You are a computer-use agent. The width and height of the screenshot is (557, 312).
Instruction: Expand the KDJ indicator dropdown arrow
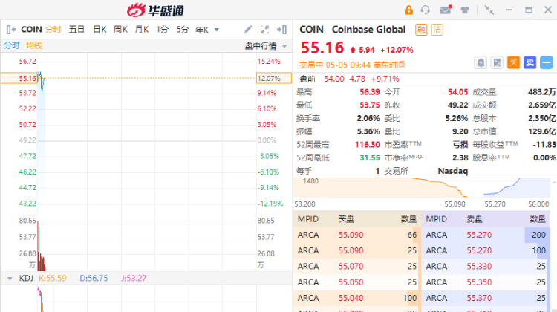coord(10,278)
